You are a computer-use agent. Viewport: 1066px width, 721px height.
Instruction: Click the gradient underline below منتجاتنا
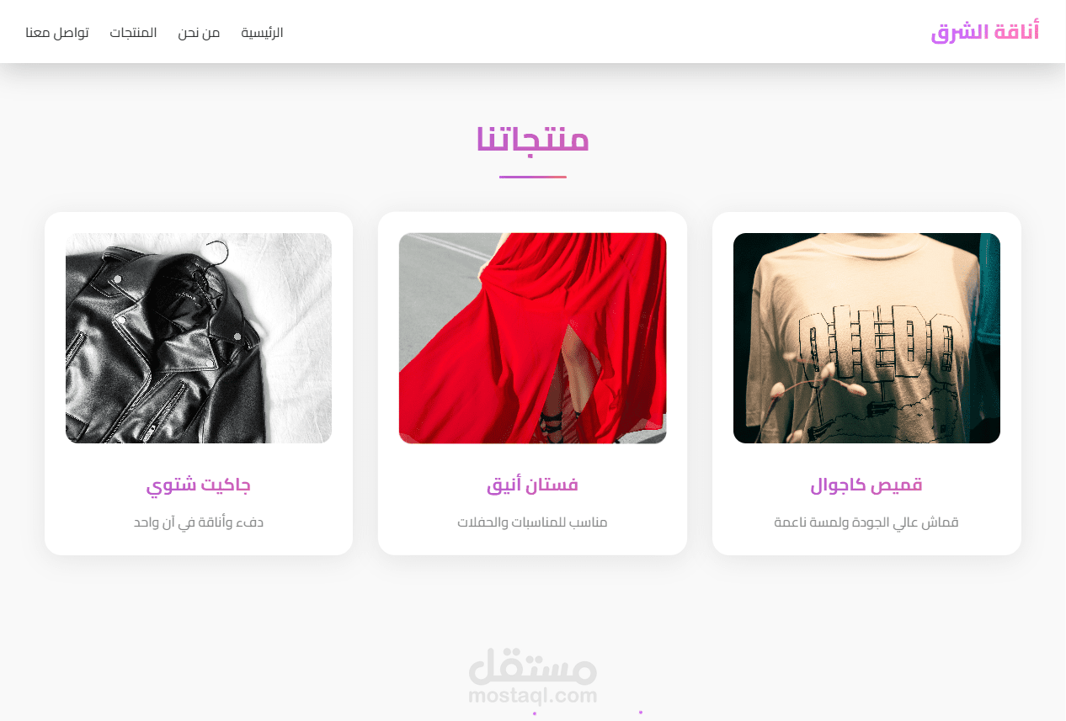pos(532,177)
